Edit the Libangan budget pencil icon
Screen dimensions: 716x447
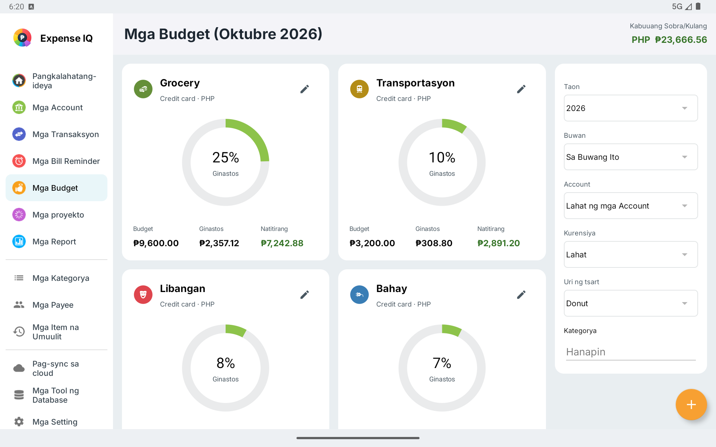(x=305, y=295)
